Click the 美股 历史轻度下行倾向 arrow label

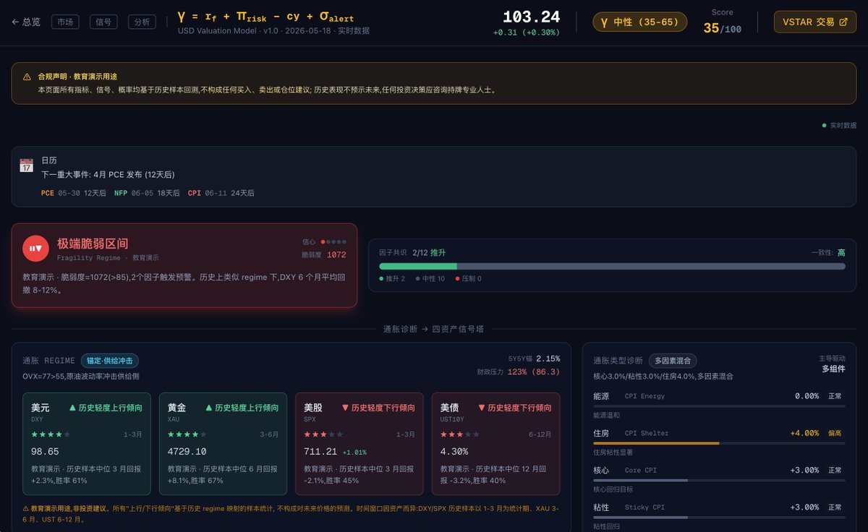coord(378,408)
